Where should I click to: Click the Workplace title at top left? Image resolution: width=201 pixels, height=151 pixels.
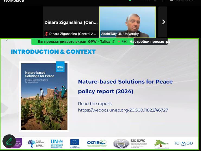pos(14,1)
